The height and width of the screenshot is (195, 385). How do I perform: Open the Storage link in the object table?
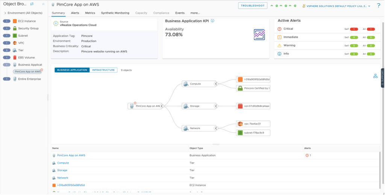pos(62,170)
